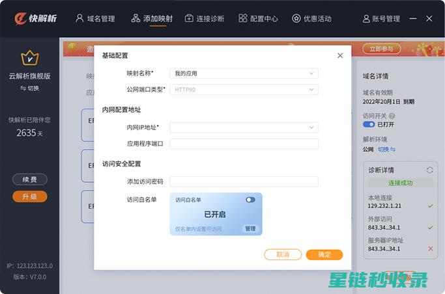Click the 2022年20月1日 到期 date
Image resolution: width=445 pixels, height=294 pixels.
coord(388,101)
